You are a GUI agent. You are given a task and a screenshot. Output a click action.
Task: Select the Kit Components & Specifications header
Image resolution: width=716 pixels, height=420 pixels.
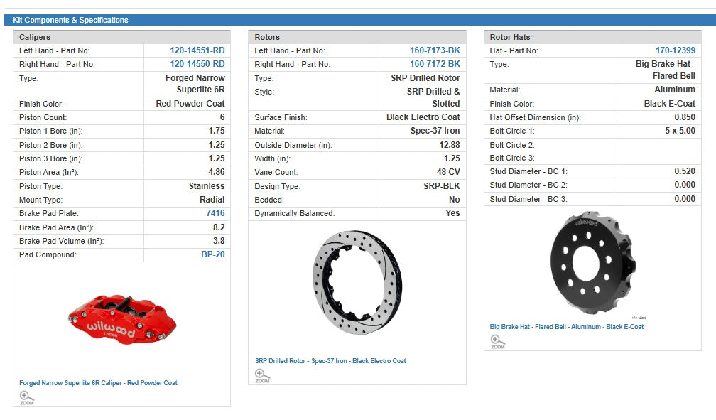70,20
